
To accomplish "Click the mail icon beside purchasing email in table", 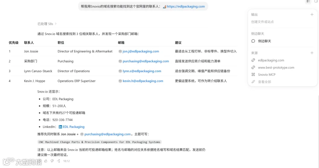I will [x=120, y=61].
